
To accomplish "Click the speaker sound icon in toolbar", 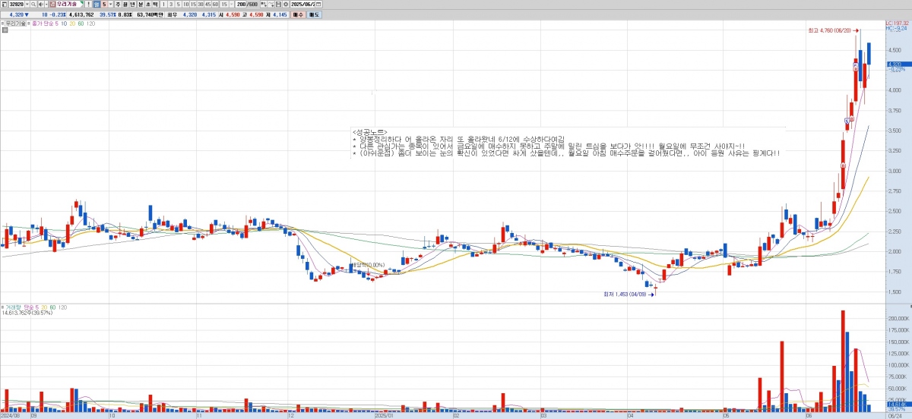I will point(42,4).
